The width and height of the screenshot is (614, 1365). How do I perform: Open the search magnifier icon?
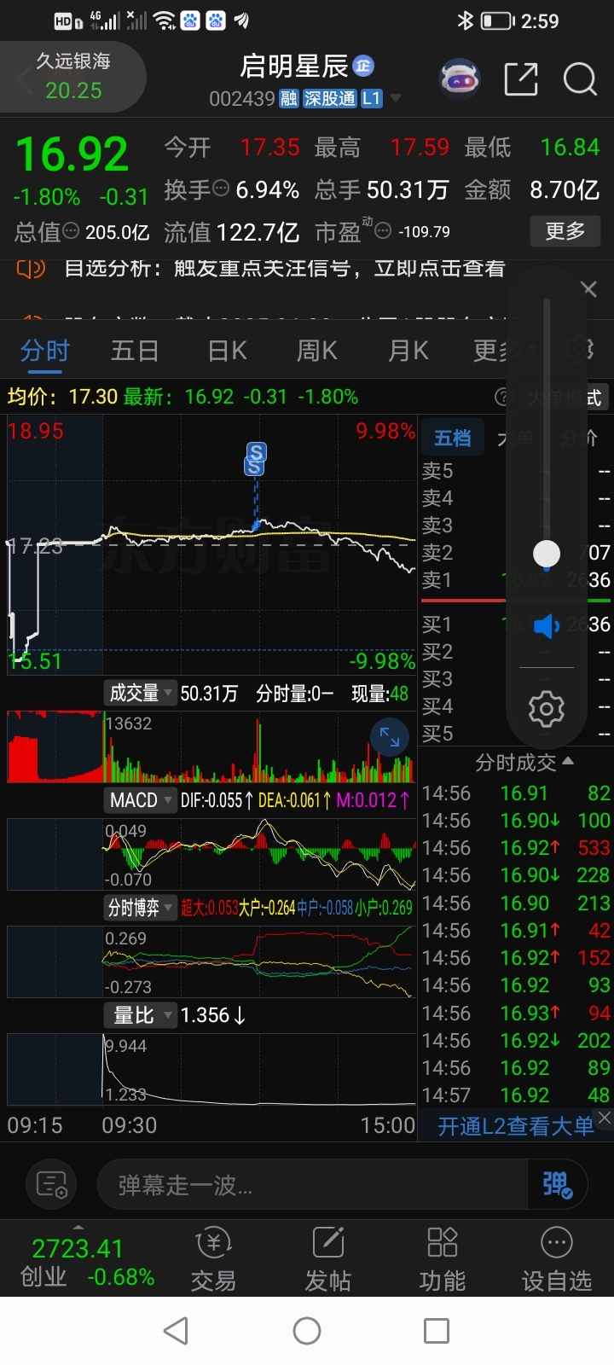580,78
